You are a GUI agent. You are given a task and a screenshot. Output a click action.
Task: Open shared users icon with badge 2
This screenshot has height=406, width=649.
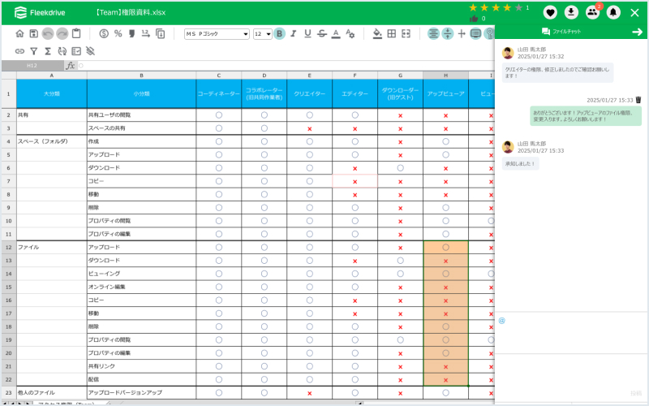pyautogui.click(x=593, y=12)
